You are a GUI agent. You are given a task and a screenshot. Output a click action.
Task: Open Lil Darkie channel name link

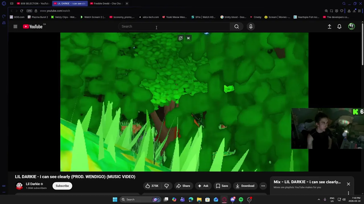(x=33, y=184)
